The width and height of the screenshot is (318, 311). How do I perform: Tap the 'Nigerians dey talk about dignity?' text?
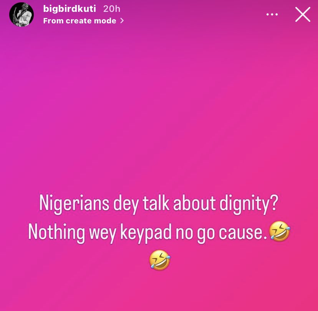(x=159, y=204)
